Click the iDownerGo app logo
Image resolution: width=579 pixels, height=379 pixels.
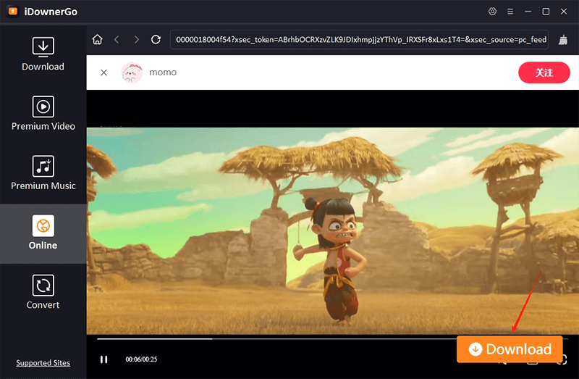point(13,12)
